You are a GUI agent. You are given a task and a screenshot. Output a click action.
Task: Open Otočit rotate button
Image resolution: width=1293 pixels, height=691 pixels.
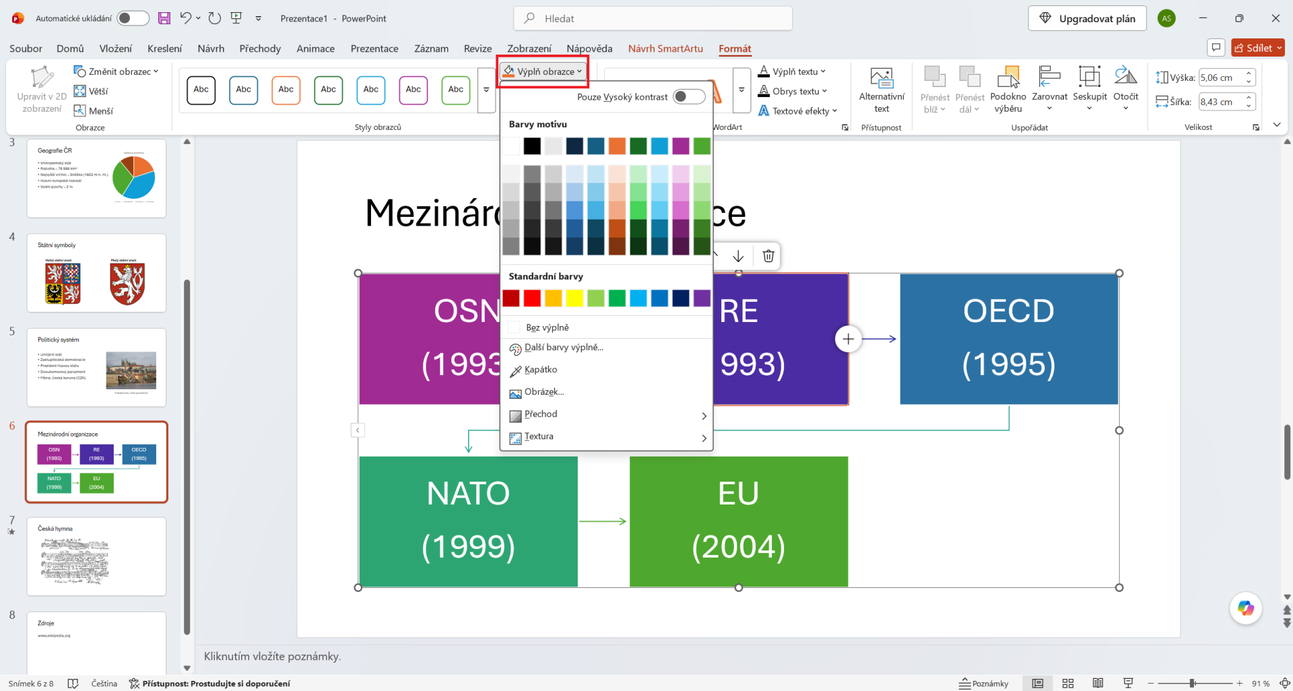click(x=1125, y=90)
